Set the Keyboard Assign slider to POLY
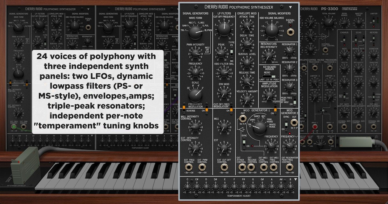388x204 pixels. click(274, 76)
